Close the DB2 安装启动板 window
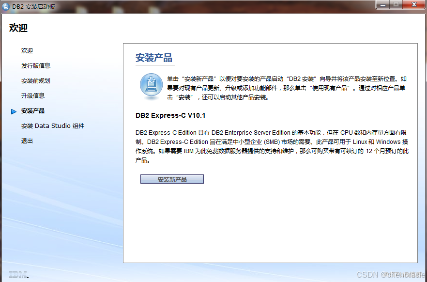This screenshot has height=282, width=427. [x=414, y=5]
